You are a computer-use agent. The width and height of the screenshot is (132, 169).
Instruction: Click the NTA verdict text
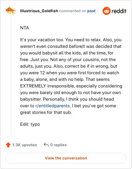[24, 28]
